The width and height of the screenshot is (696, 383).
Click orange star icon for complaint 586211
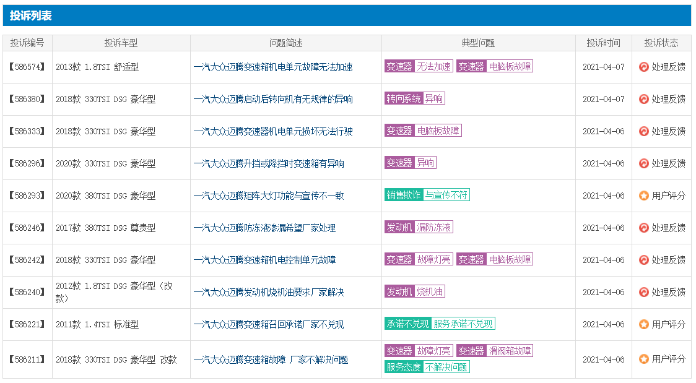coord(643,359)
